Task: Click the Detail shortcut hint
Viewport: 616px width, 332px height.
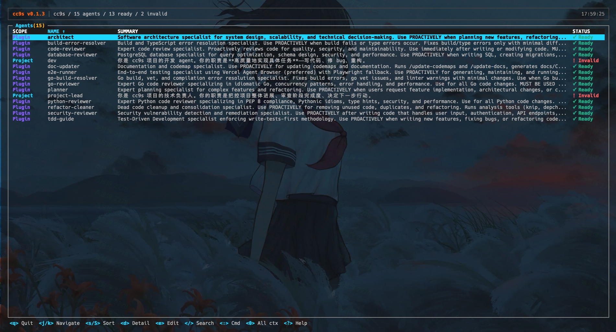Action: pos(135,323)
